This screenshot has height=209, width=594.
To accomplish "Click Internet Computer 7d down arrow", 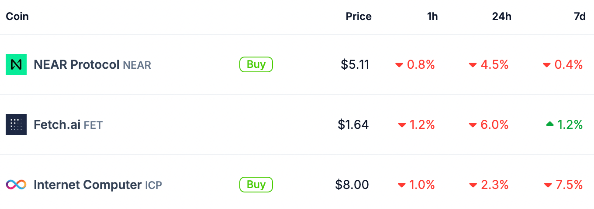I will 548,185.
